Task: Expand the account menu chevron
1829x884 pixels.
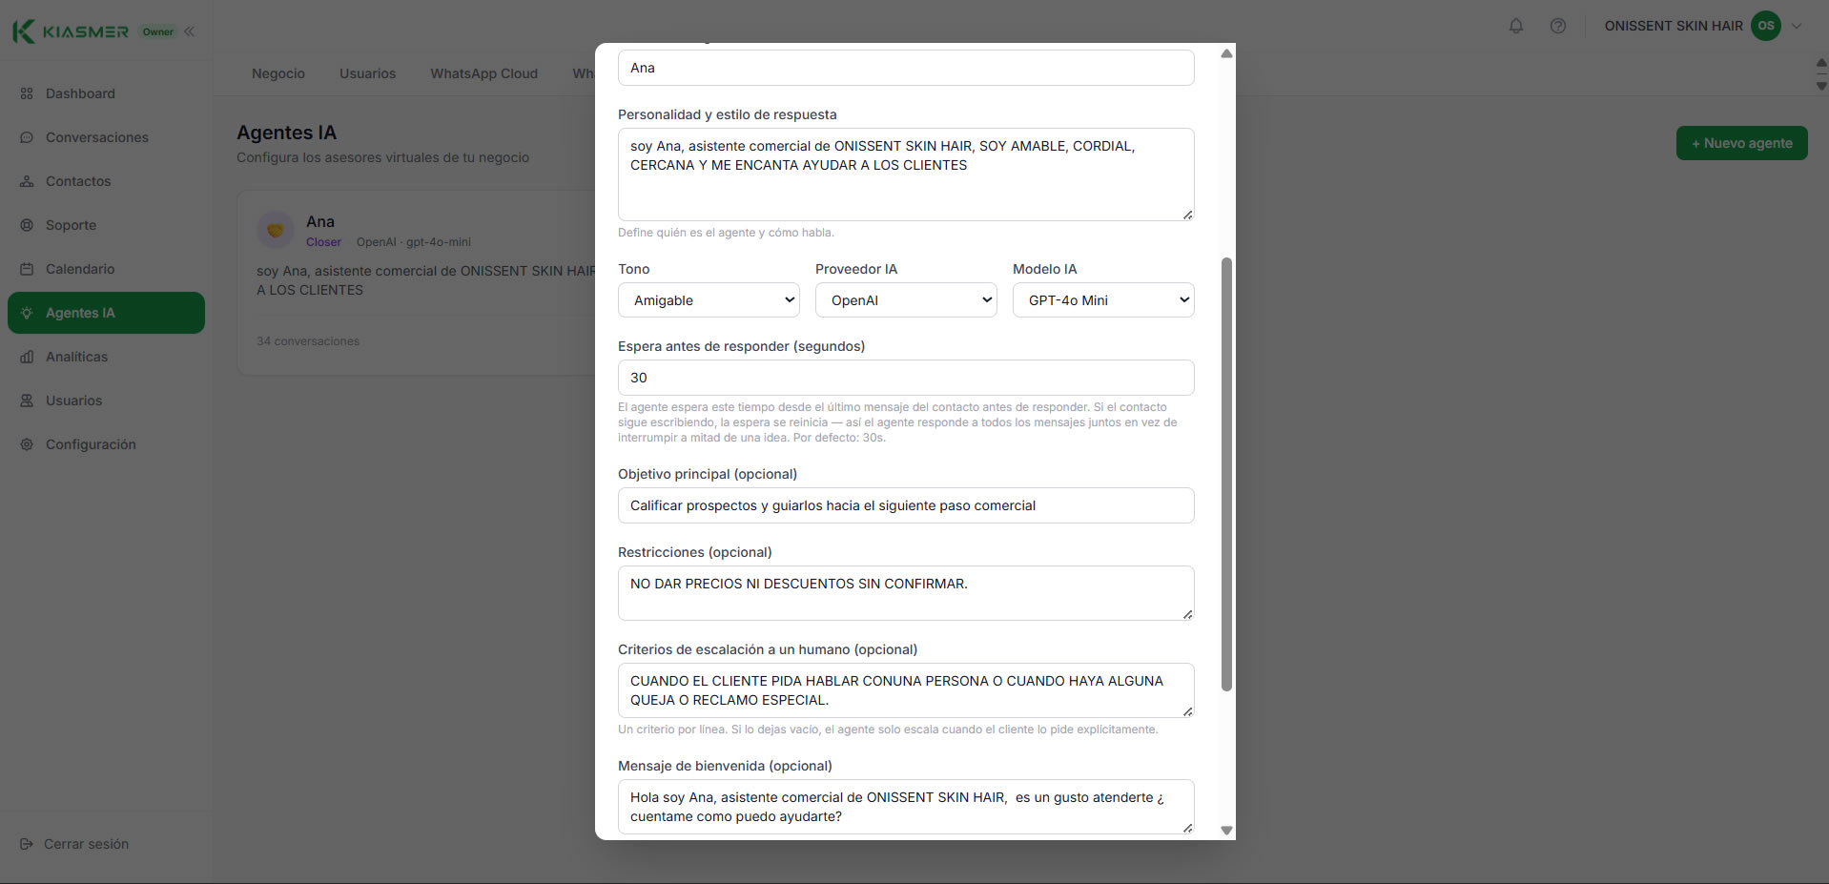Action: 1797,26
